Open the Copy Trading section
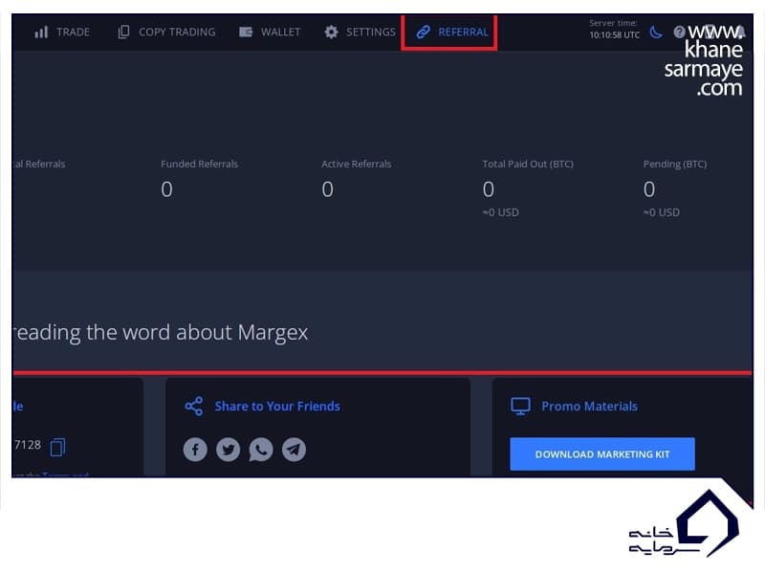This screenshot has height=574, width=765. [x=166, y=33]
